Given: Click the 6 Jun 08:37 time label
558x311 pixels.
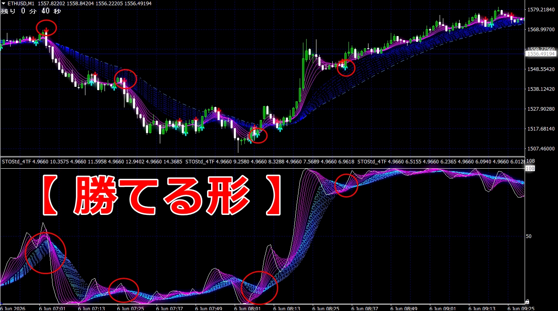Looking at the screenshot, I should 365,308.
